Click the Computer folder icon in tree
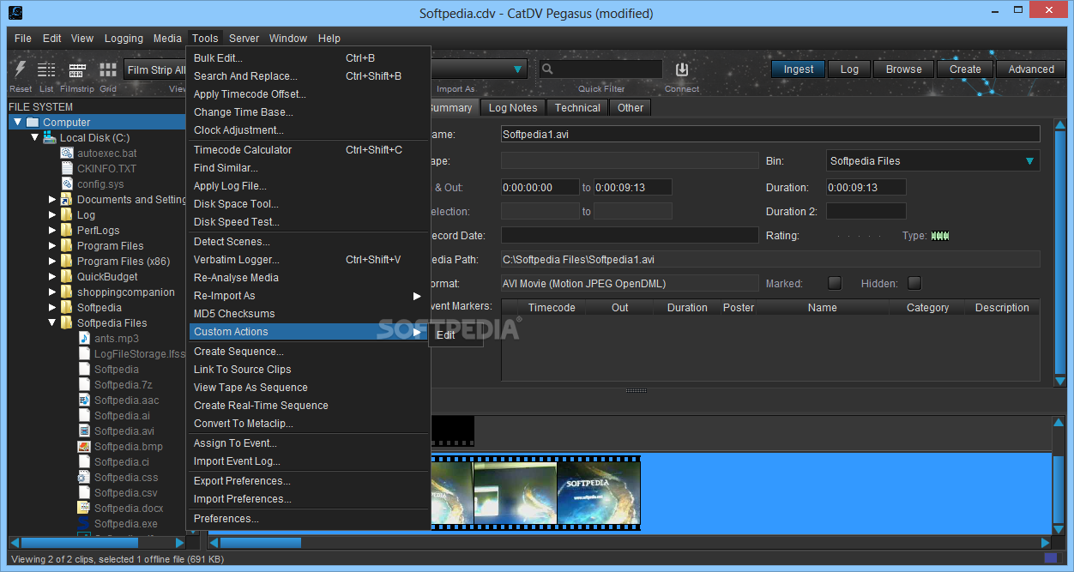This screenshot has width=1074, height=572. coord(33,122)
